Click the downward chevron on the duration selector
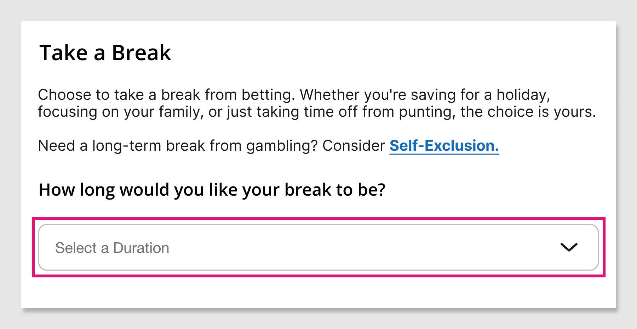Image resolution: width=637 pixels, height=329 pixels. click(x=569, y=248)
